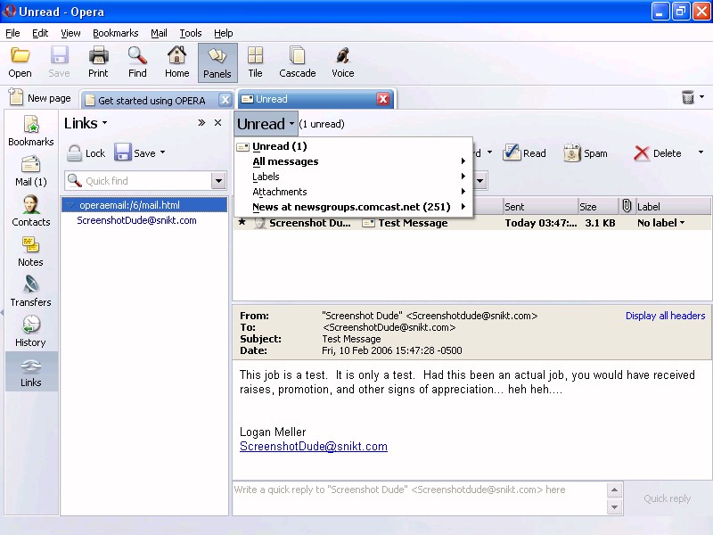Open the Contacts panel
Viewport: 713px width, 535px height.
[31, 211]
